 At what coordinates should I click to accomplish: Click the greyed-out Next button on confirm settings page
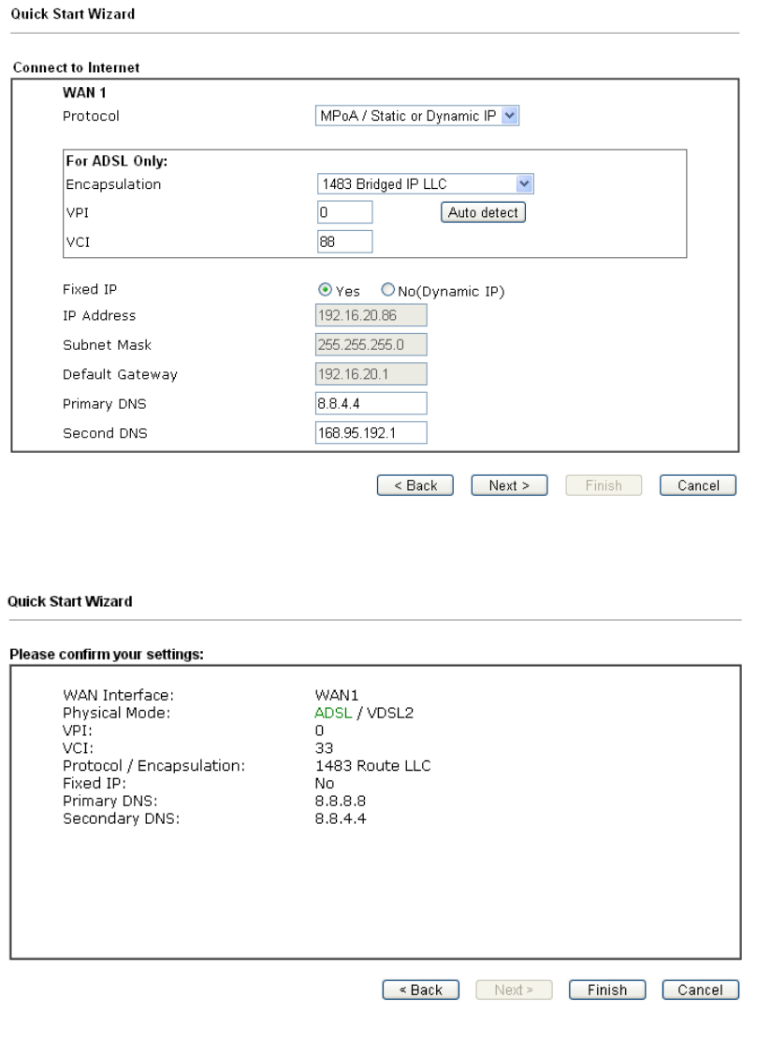[x=514, y=990]
